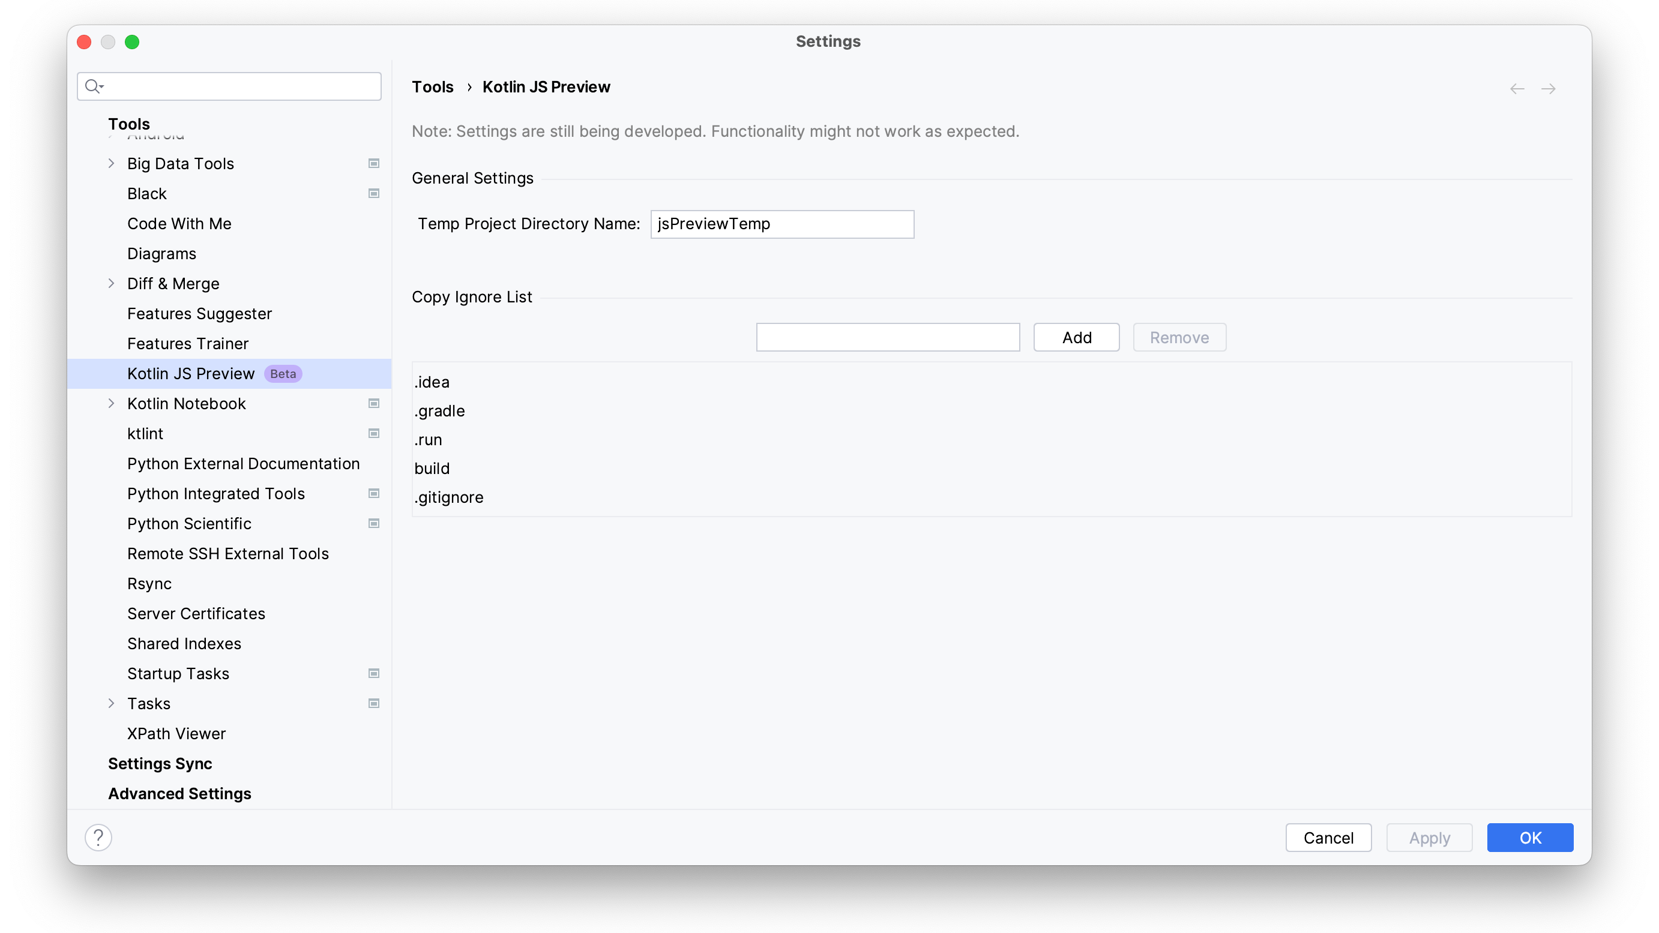
Task: Click the ktlint settings icon
Action: pos(374,433)
